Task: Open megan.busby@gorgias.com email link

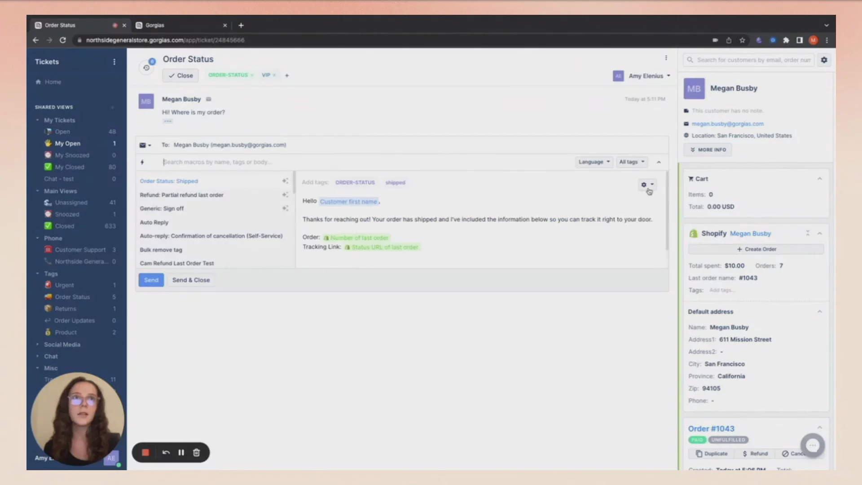Action: (x=727, y=124)
